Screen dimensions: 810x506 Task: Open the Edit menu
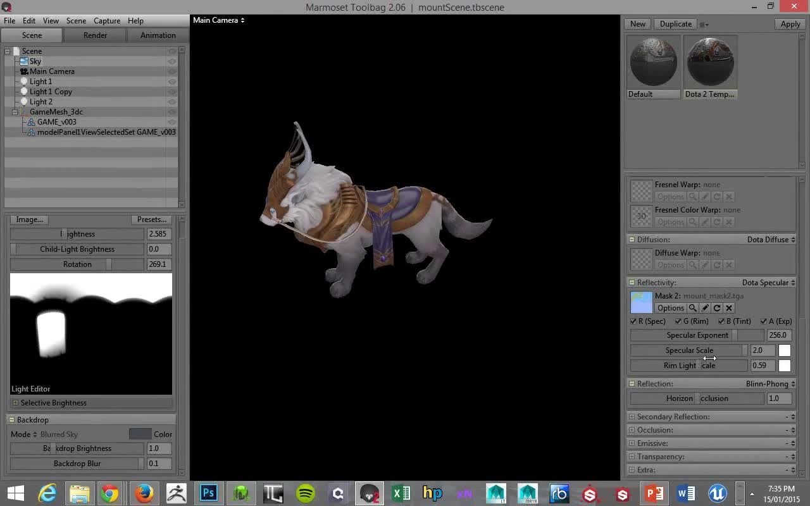(29, 21)
